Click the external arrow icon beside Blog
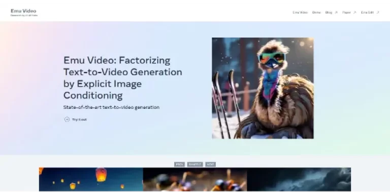390x195 pixels. (x=336, y=12)
